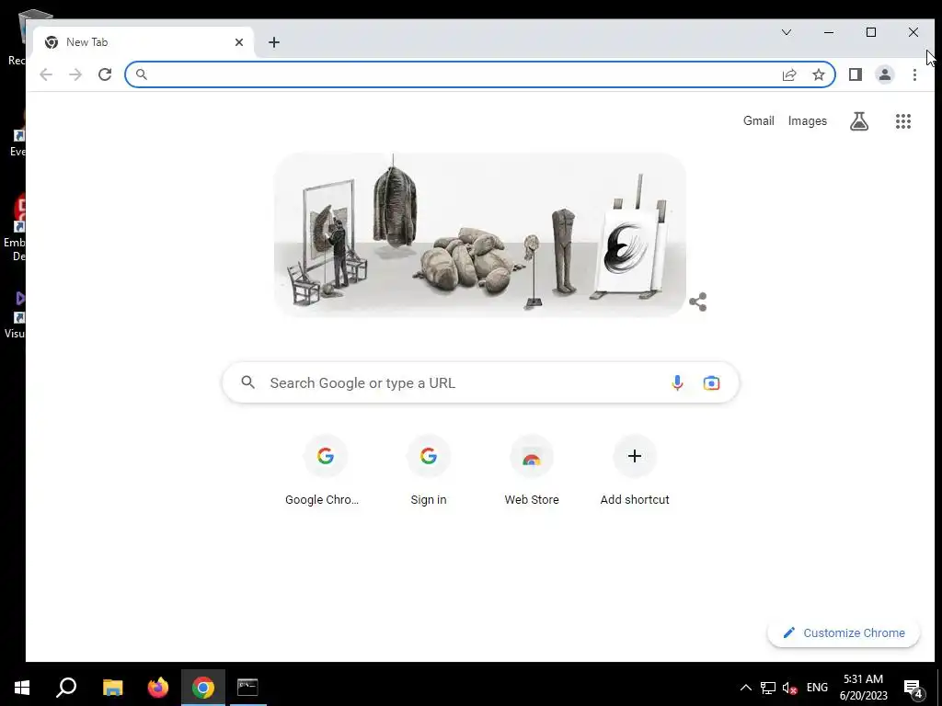This screenshot has height=706, width=942.
Task: Show hidden system tray icons
Action: point(745,688)
